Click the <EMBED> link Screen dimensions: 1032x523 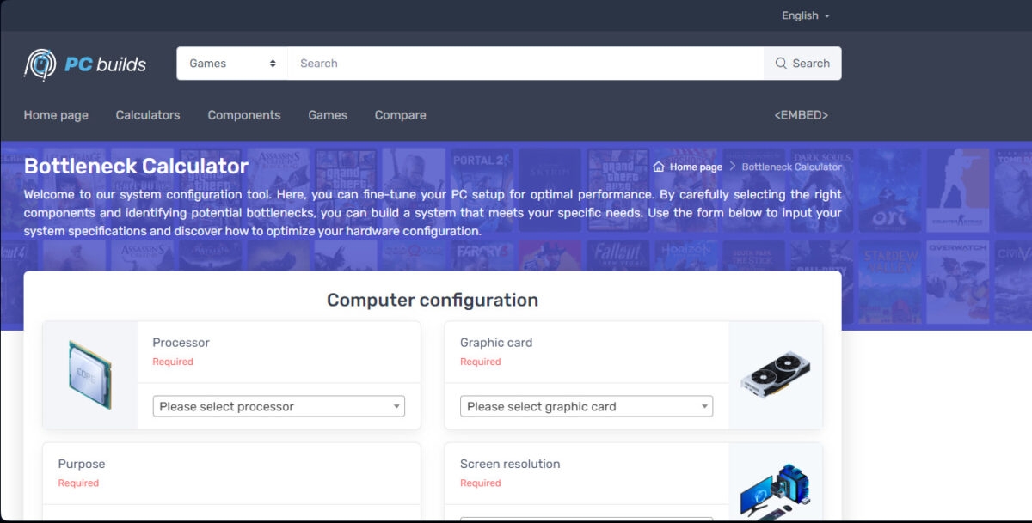coord(801,115)
